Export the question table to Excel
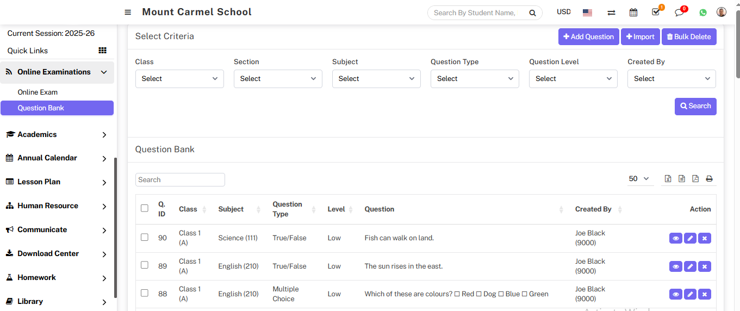Screen dimensions: 740x311 [668, 179]
